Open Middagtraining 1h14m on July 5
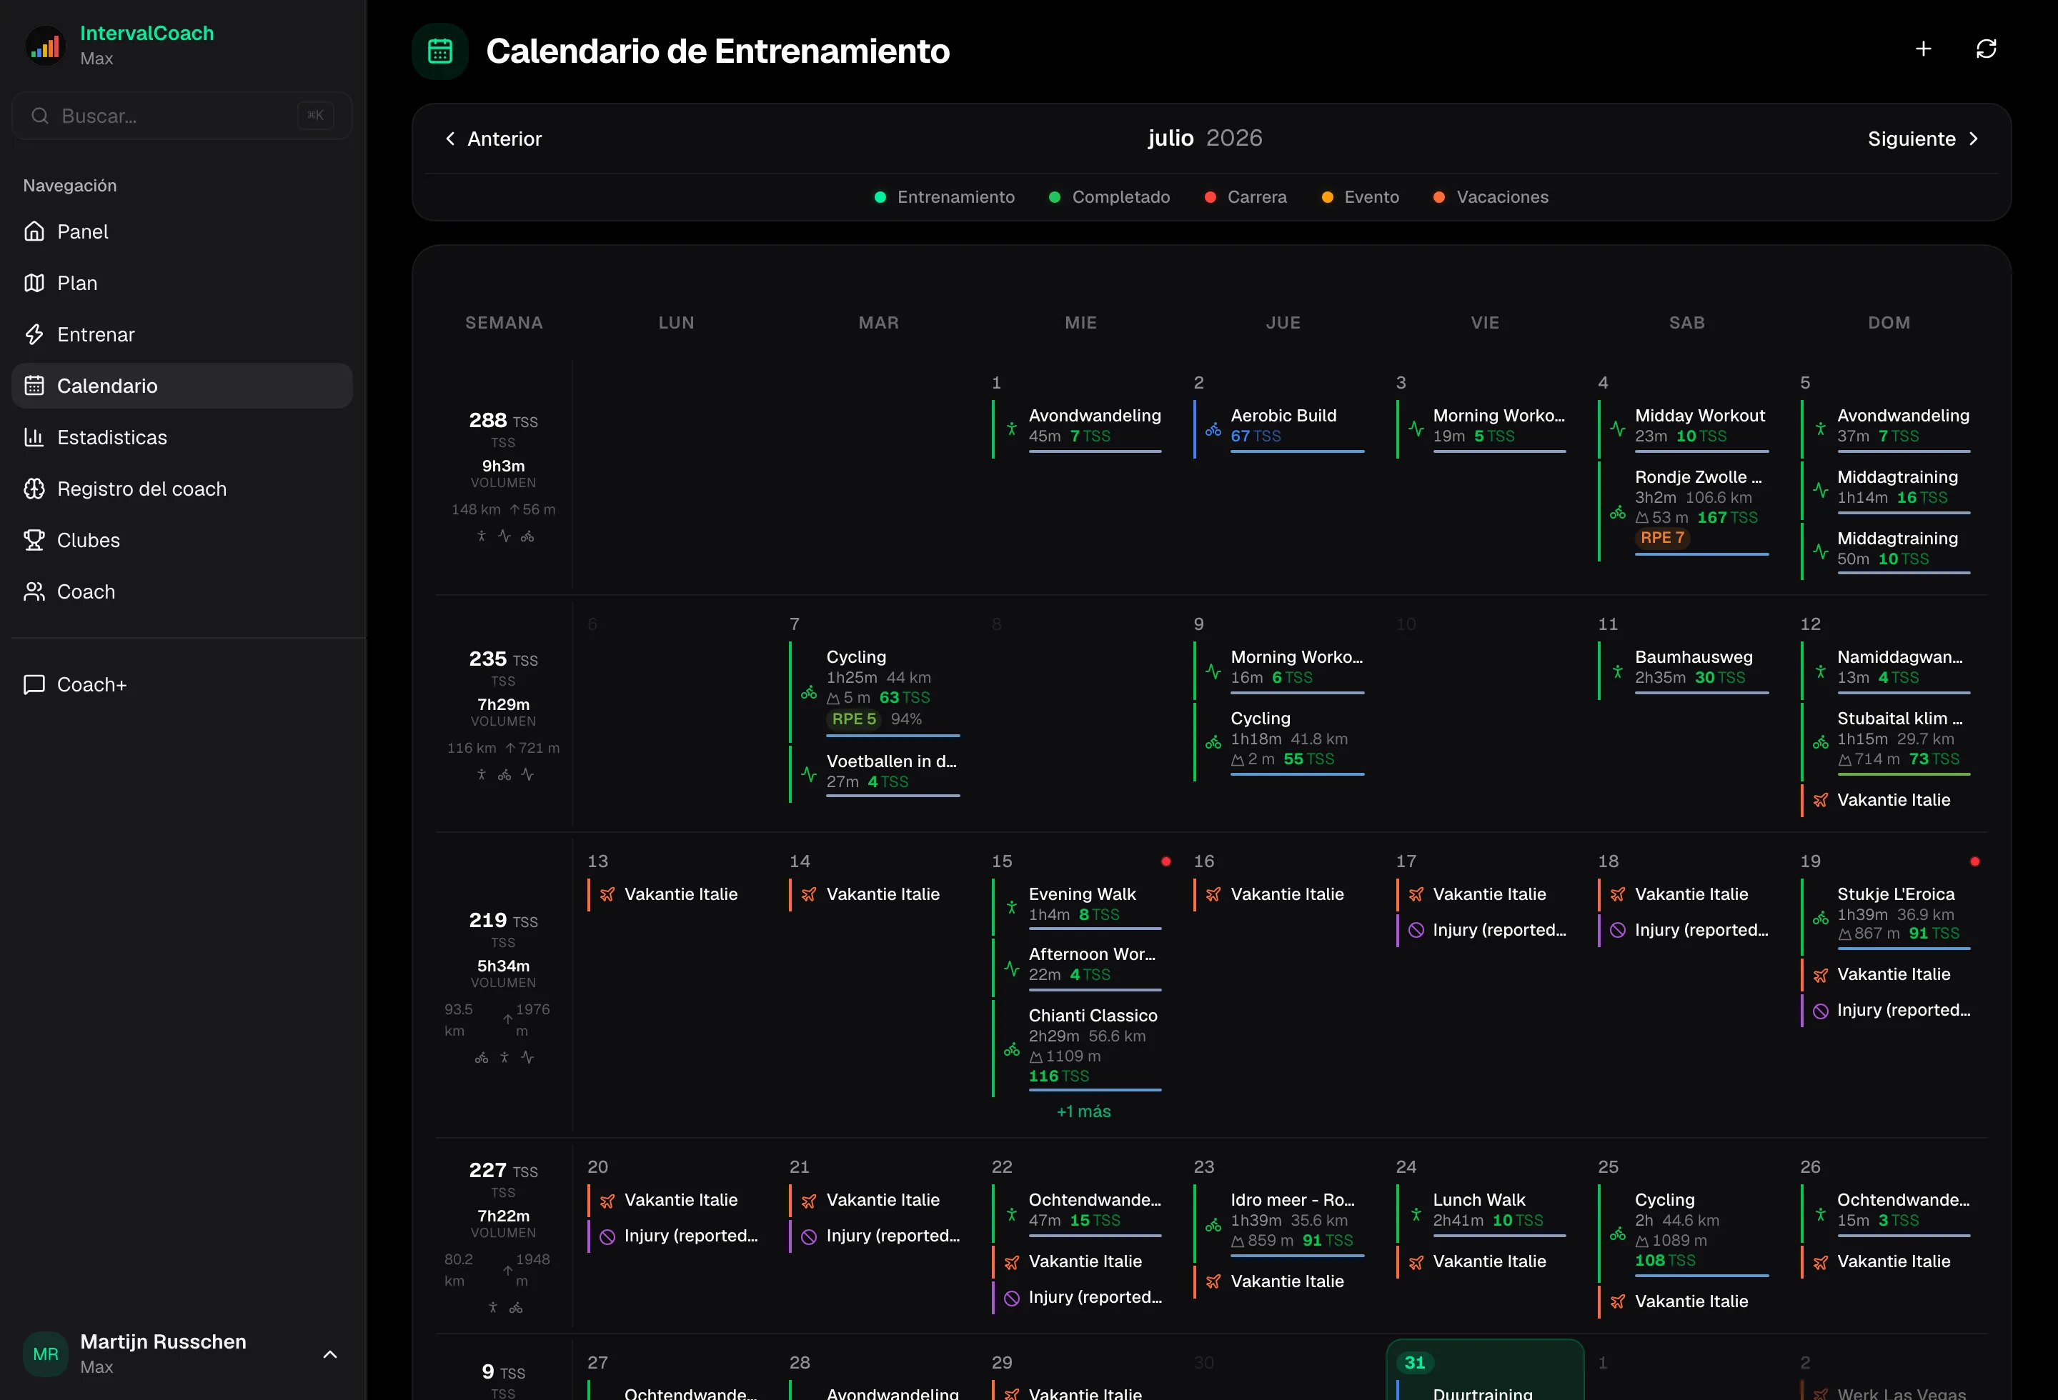This screenshot has height=1400, width=2058. (1886, 490)
